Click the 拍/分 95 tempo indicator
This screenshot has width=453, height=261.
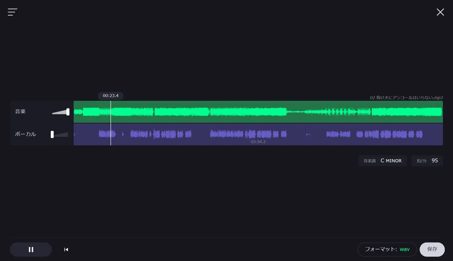(427, 161)
